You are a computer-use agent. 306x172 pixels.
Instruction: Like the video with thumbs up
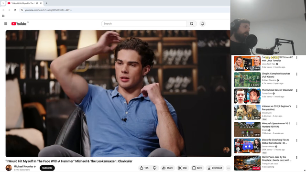(x=144, y=168)
